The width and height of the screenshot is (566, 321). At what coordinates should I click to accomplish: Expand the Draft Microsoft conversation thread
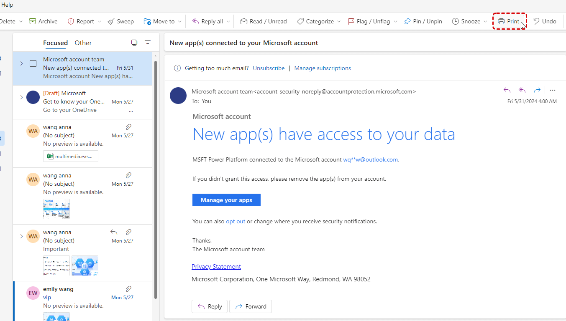click(21, 97)
